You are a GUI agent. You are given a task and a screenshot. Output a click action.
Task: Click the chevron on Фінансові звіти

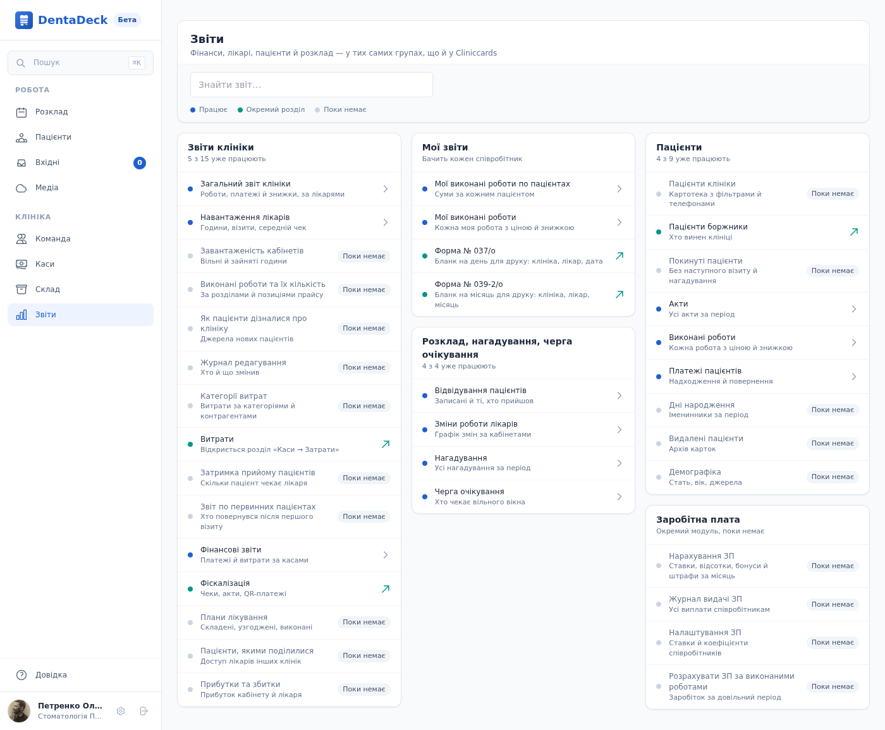[x=386, y=555]
